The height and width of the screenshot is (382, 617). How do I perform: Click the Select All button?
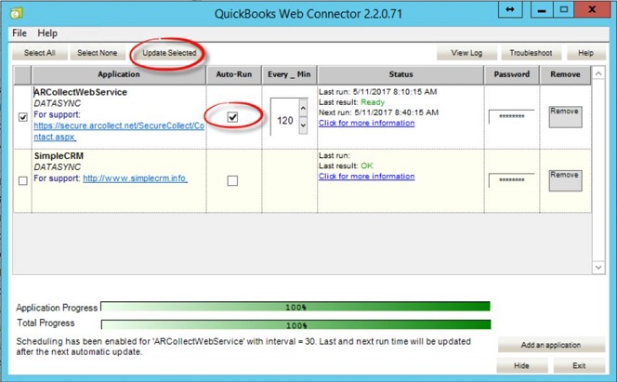click(39, 53)
